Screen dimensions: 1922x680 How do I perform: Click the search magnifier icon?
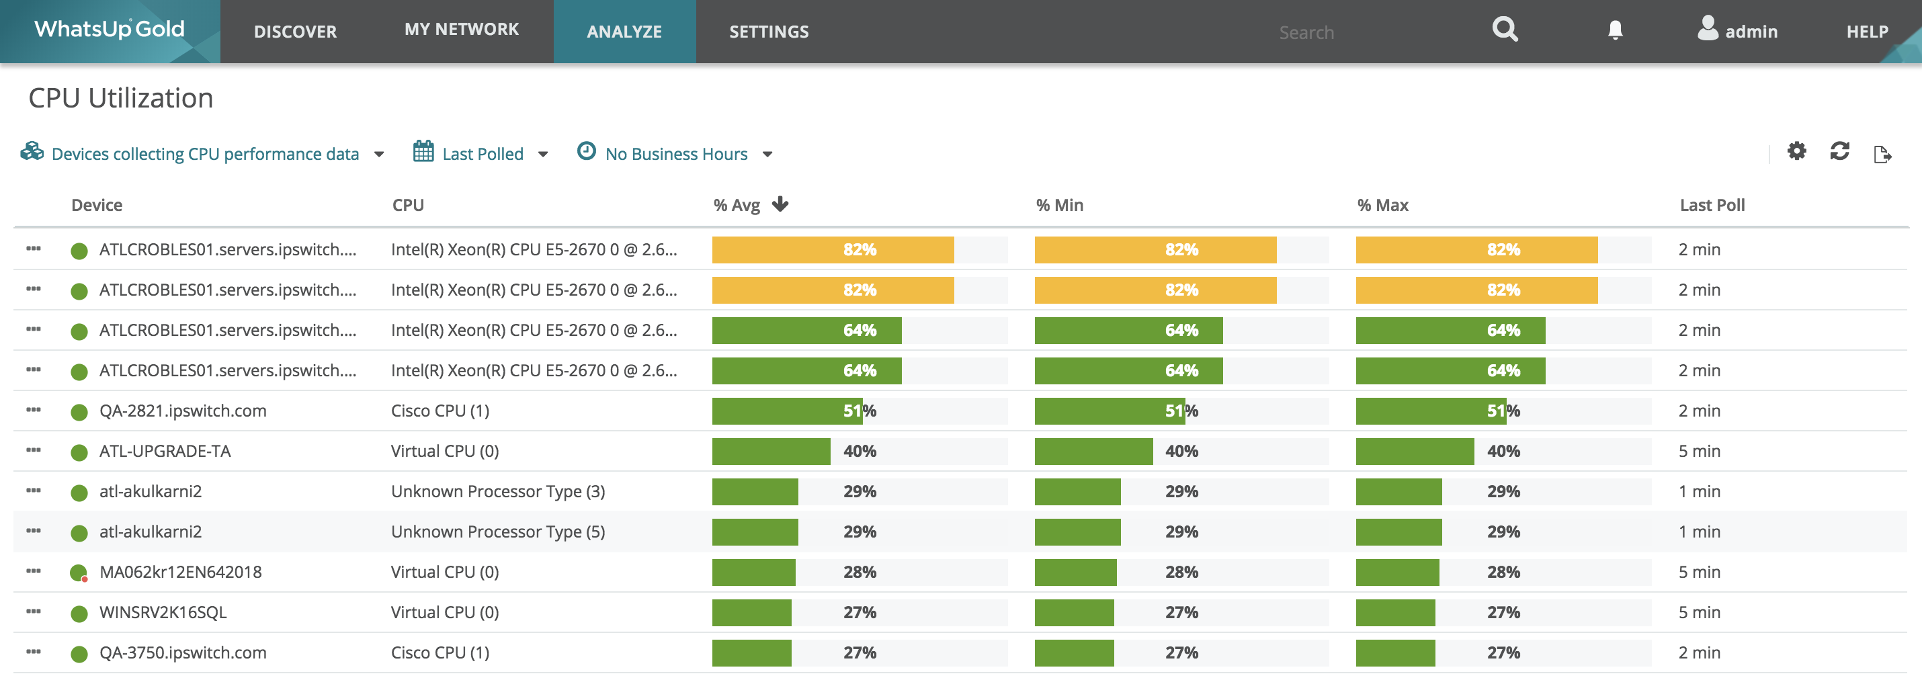pos(1504,30)
